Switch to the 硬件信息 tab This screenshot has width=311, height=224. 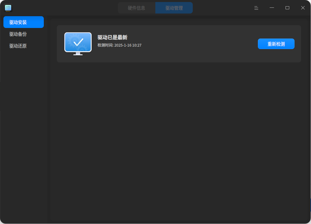click(x=136, y=8)
